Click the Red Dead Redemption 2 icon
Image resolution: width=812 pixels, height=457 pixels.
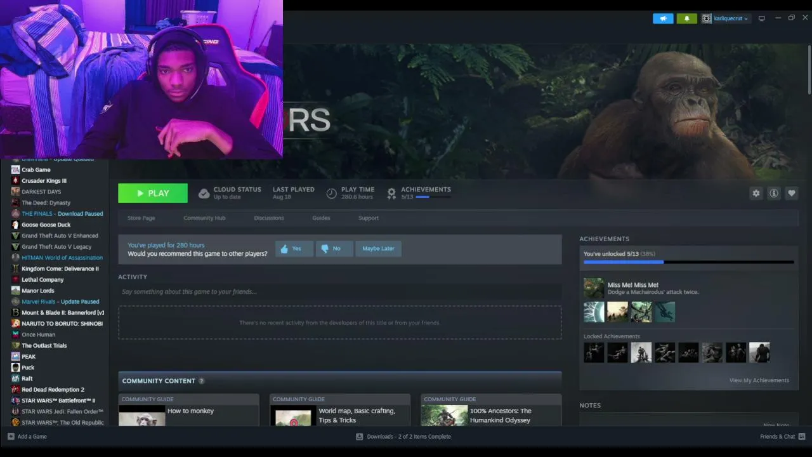(x=15, y=390)
